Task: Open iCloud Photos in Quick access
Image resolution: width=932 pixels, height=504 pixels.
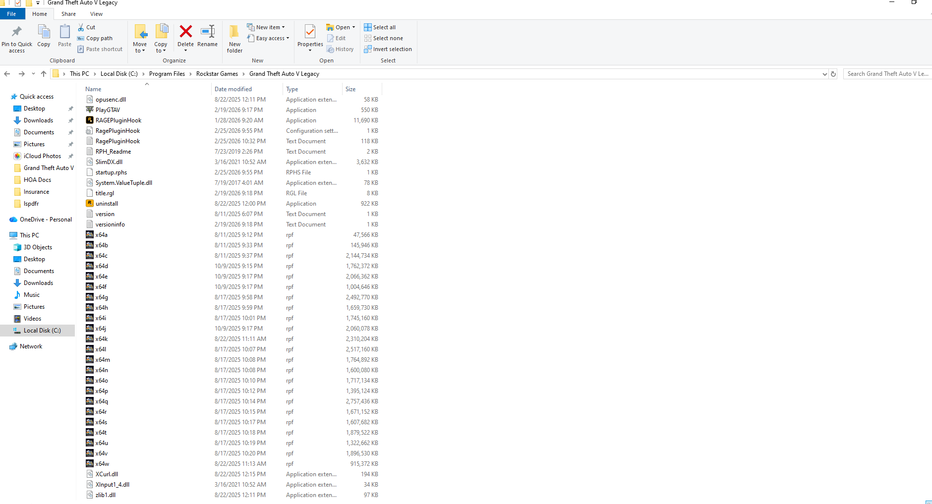Action: 42,156
